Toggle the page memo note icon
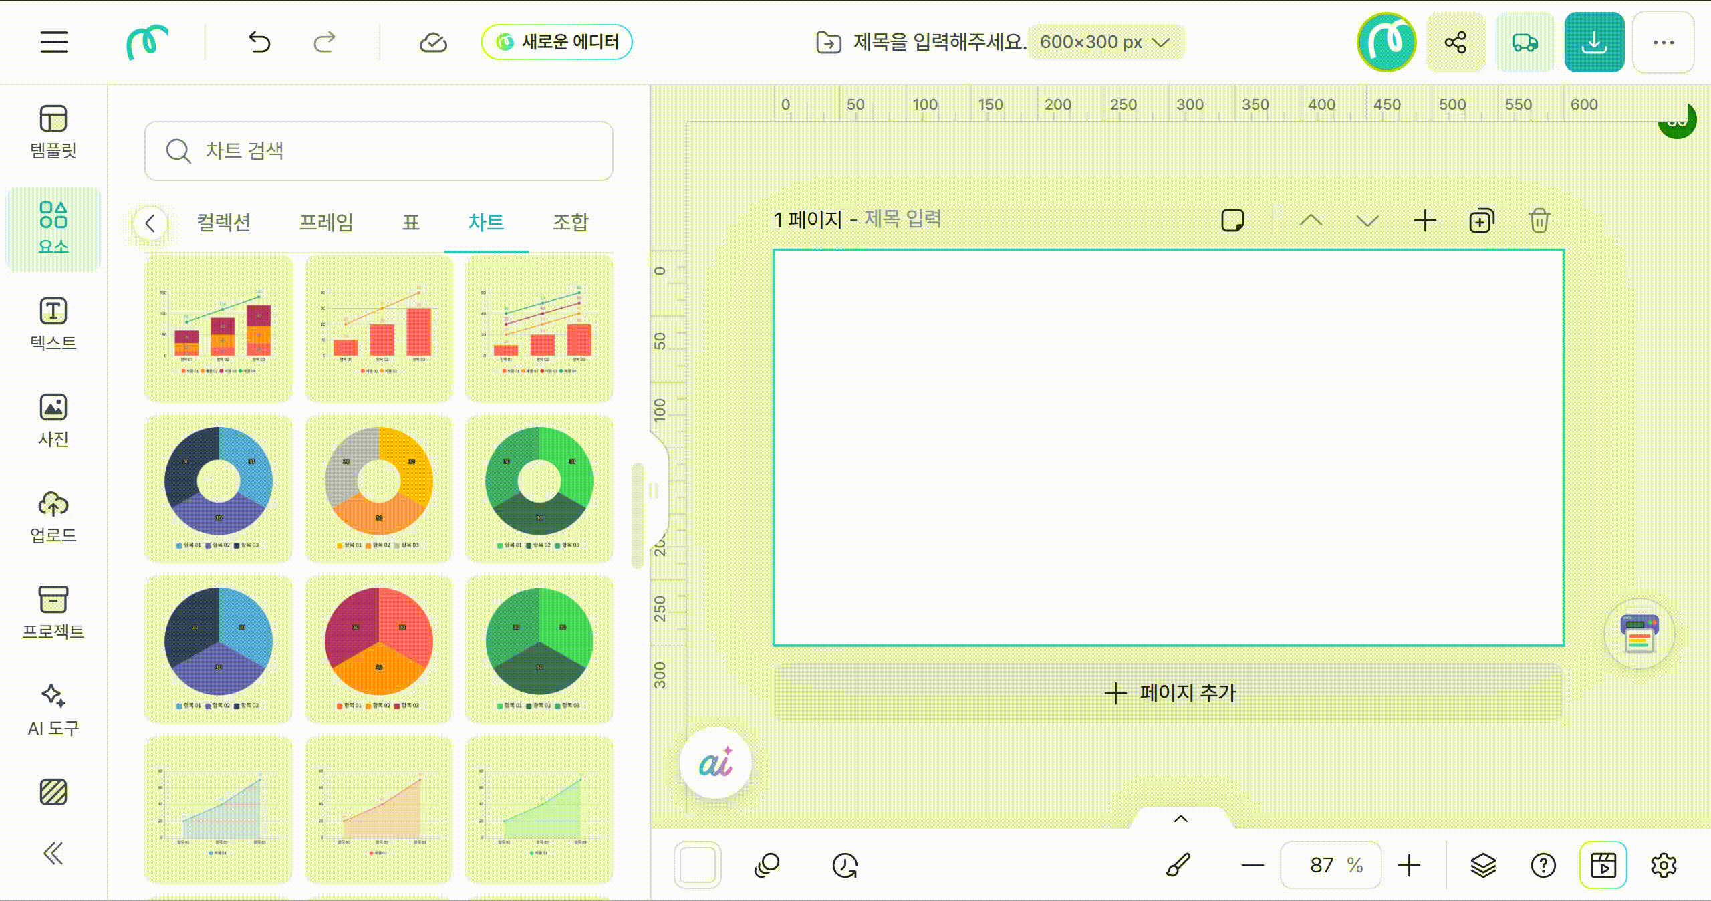This screenshot has height=901, width=1711. pyautogui.click(x=1232, y=221)
